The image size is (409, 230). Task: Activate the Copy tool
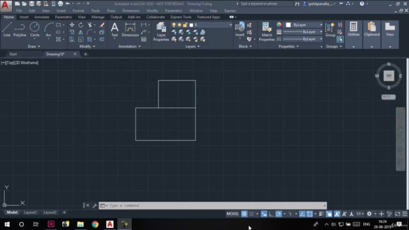point(72,32)
